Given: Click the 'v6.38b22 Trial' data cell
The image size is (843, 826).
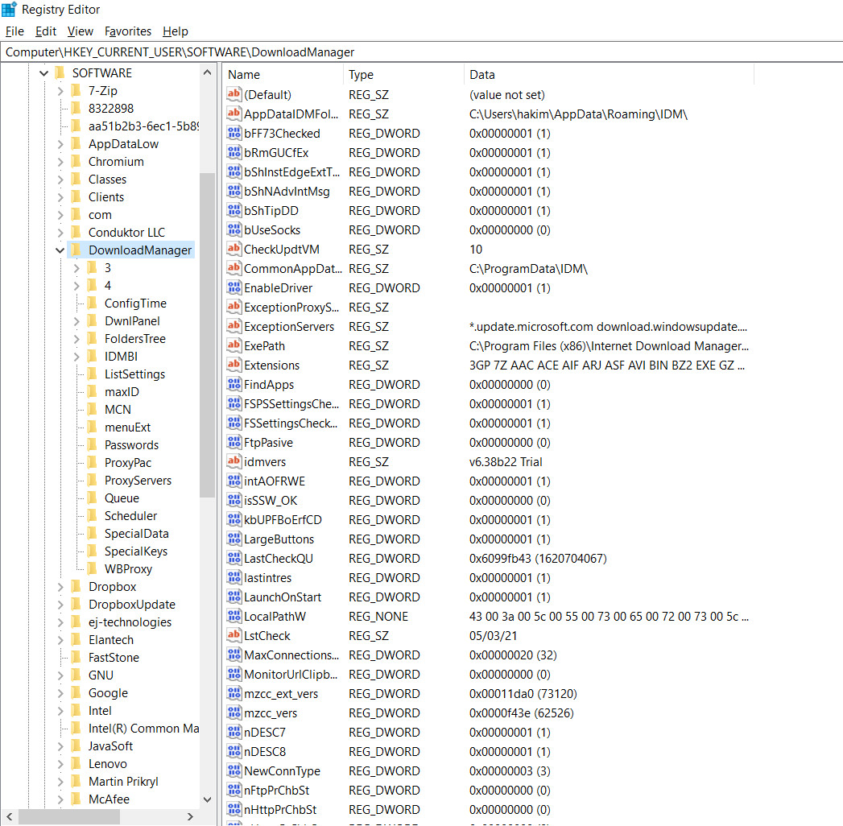Looking at the screenshot, I should 506,462.
